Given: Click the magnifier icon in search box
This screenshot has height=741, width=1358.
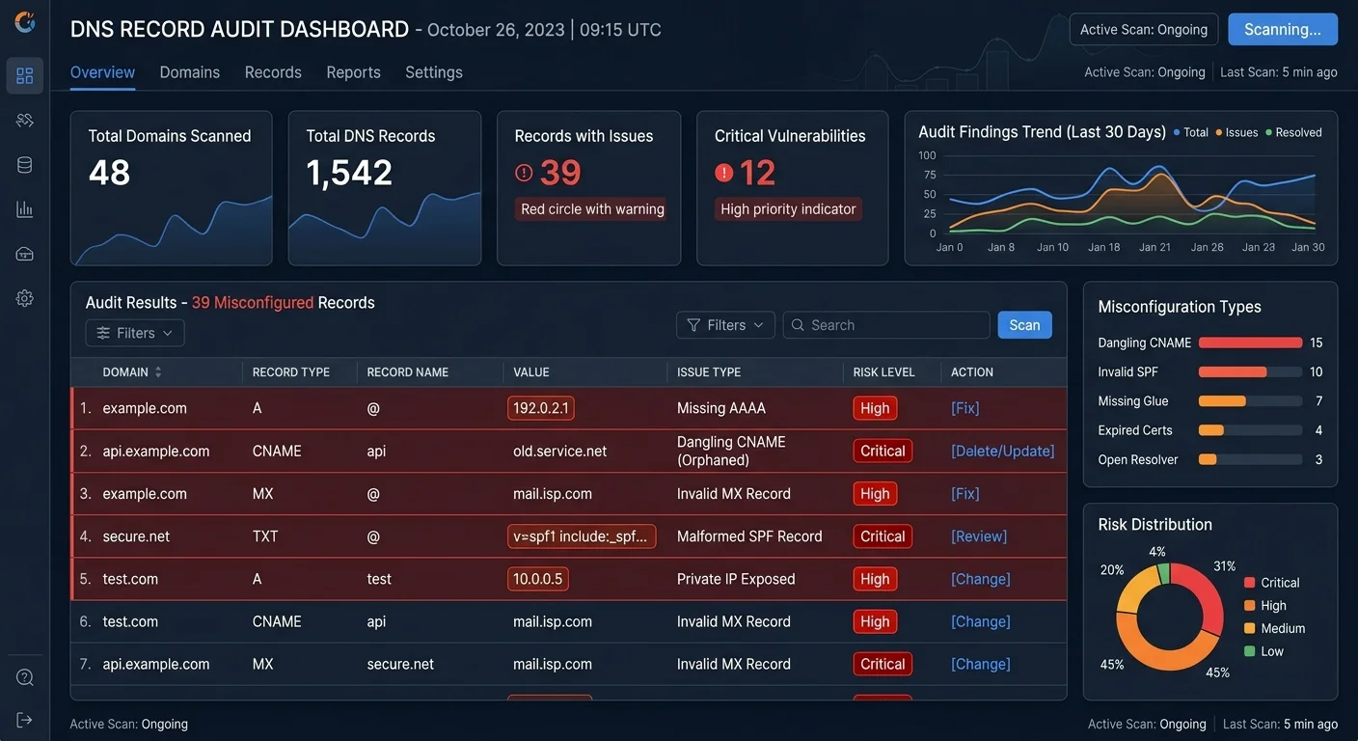Looking at the screenshot, I should point(799,325).
